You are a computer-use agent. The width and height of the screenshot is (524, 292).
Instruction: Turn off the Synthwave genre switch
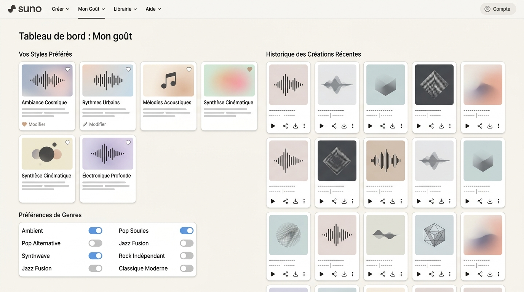[x=96, y=256]
